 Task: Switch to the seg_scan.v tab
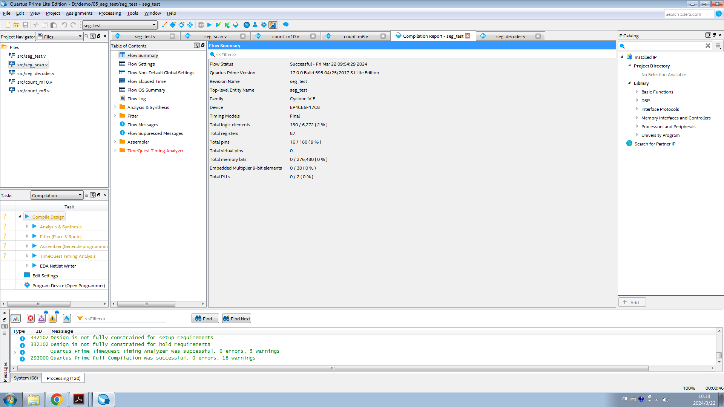[x=215, y=36]
